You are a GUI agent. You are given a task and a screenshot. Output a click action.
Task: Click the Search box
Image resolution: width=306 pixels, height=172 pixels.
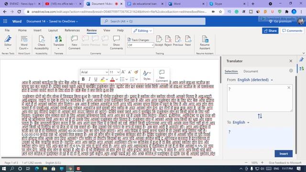coord(153,21)
